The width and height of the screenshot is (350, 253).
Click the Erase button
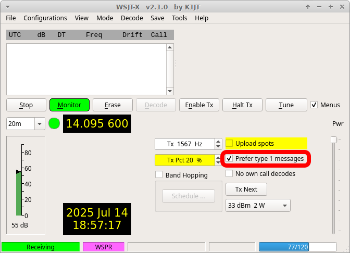(x=113, y=105)
